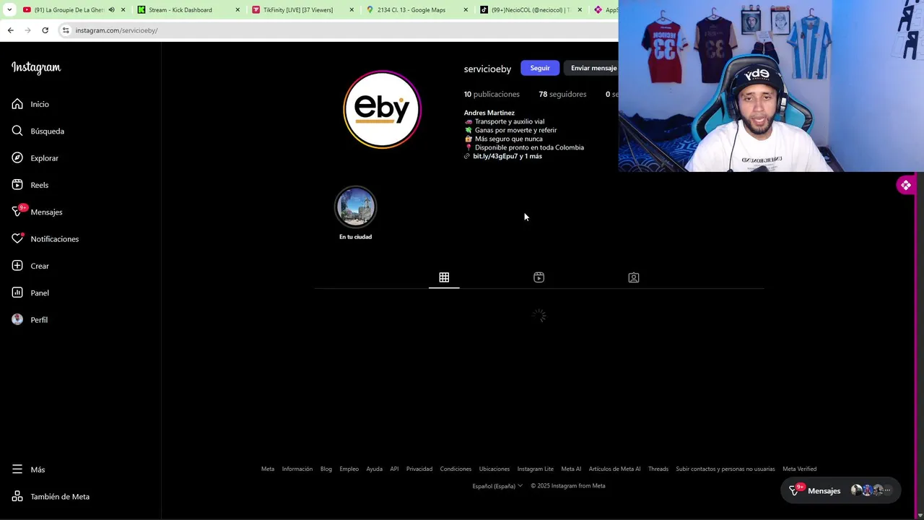Open Mensajes icon with red badge

(17, 212)
